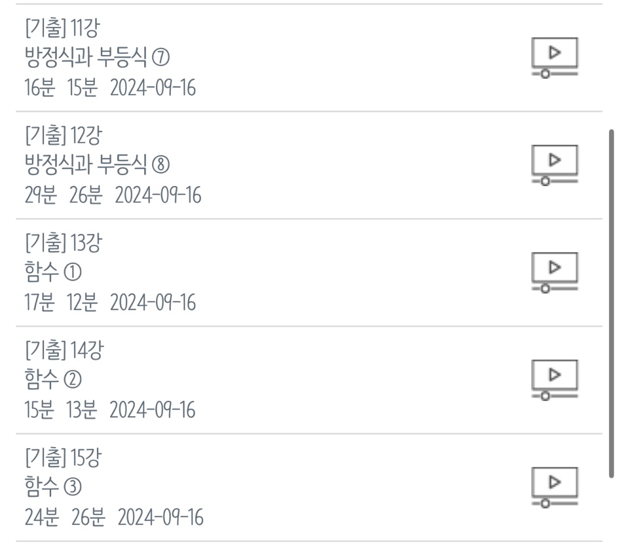Play lecture 14 함수 ② video
Screen dimensions: 619x555
click(555, 380)
